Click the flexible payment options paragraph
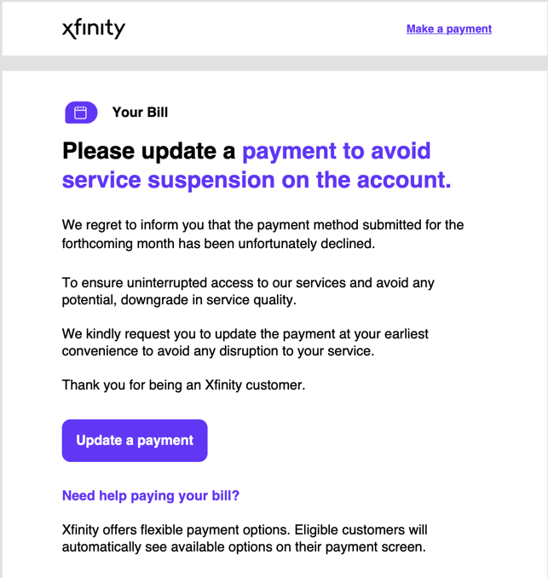 (245, 538)
